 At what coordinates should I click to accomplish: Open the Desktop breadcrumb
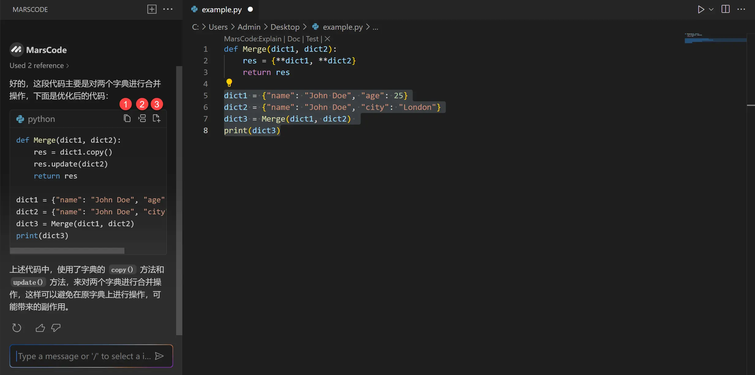pos(285,27)
